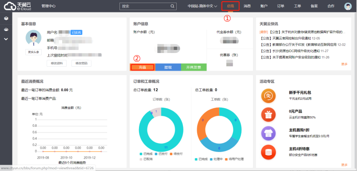
Task: Open the 长沙资源池IDC网络升级 announcement
Action: click(x=294, y=51)
